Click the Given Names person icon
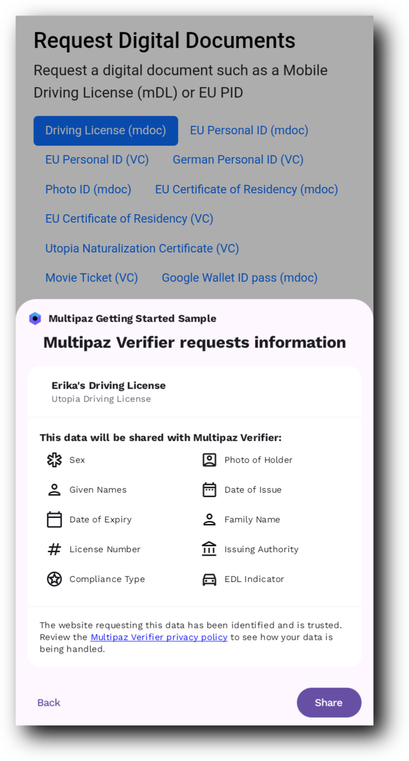This screenshot has width=409, height=761. 54,490
